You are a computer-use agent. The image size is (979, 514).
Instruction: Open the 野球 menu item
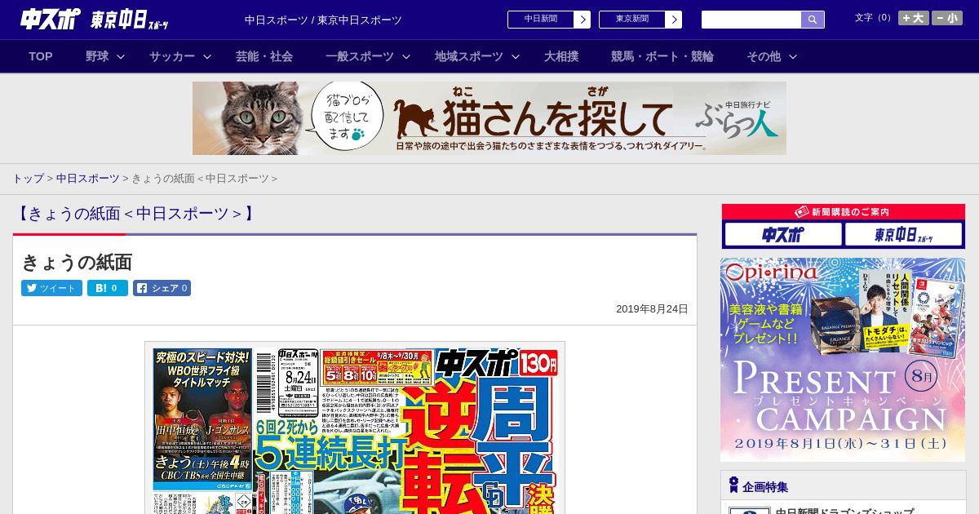[97, 56]
